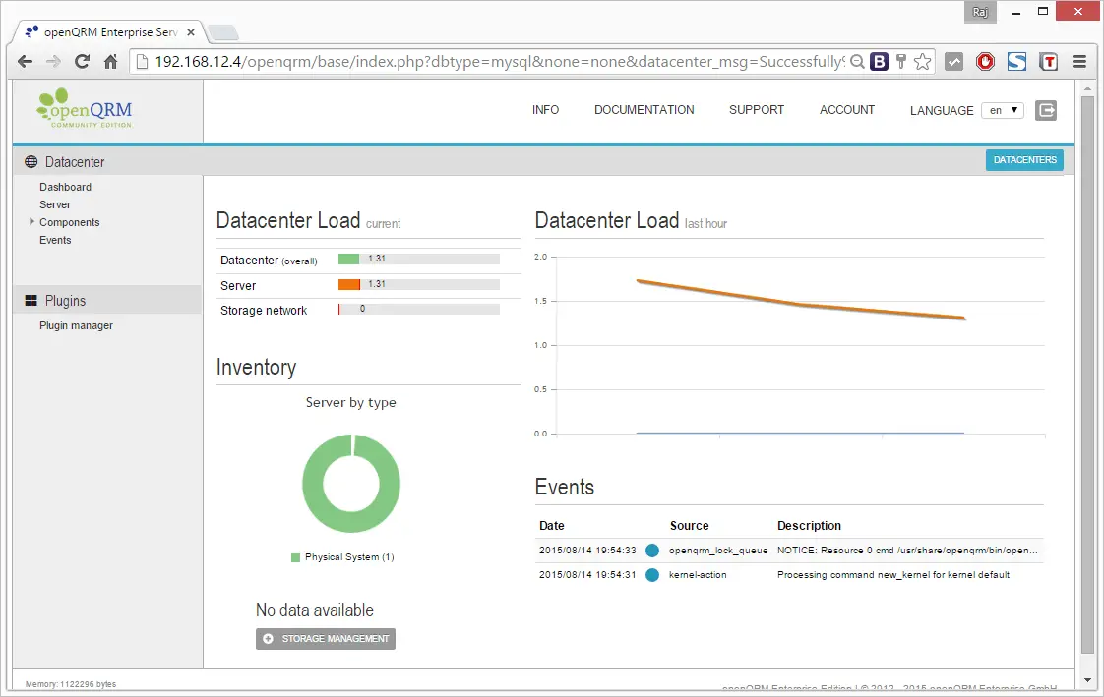Click the Server orange load bar
The height and width of the screenshot is (697, 1104).
tap(349, 284)
